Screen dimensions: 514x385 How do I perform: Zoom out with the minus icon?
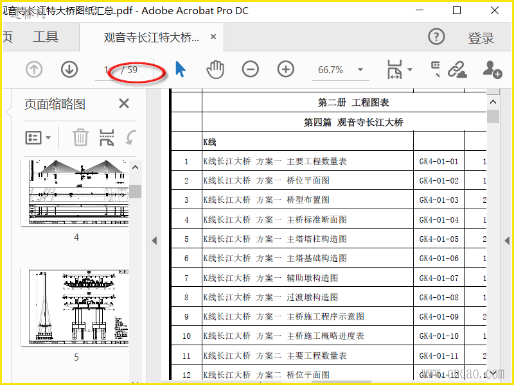251,69
